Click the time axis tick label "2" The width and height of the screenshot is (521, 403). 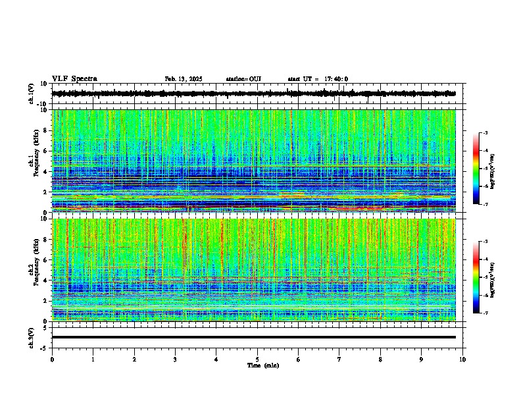pyautogui.click(x=134, y=359)
